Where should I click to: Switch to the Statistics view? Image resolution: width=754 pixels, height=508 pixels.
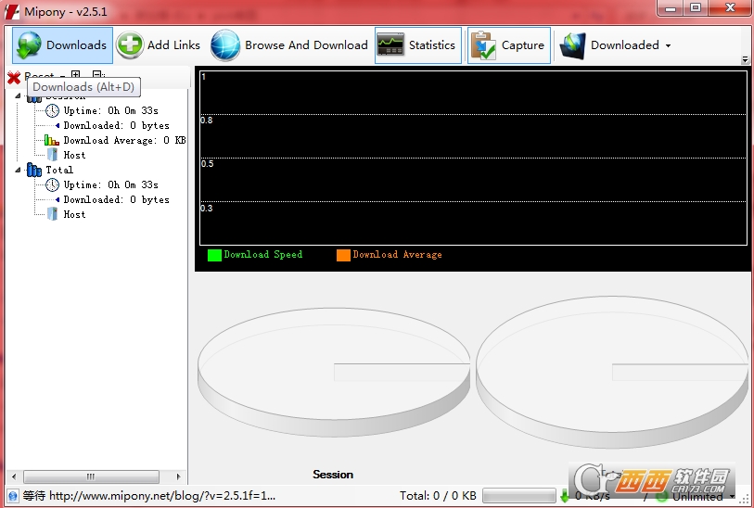coord(418,45)
